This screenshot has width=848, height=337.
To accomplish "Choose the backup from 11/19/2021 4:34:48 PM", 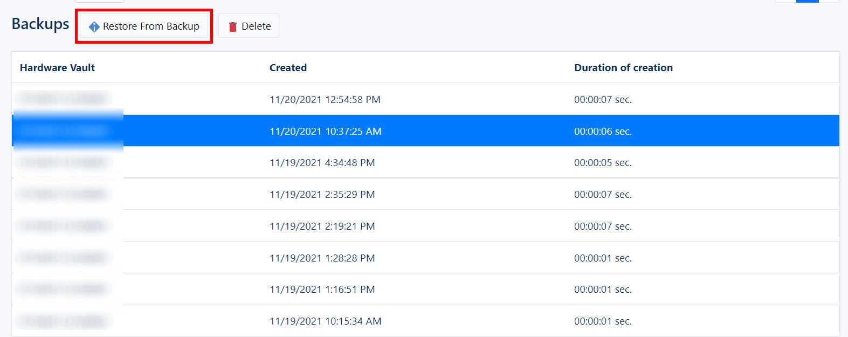I will coord(322,163).
